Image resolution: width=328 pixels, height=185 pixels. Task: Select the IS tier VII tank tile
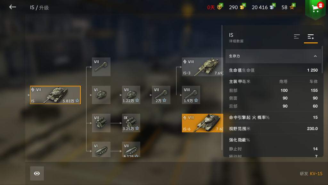(55, 95)
